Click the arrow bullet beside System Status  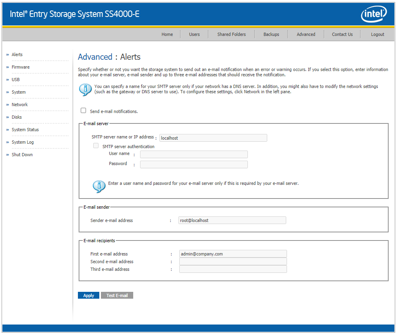(8, 130)
